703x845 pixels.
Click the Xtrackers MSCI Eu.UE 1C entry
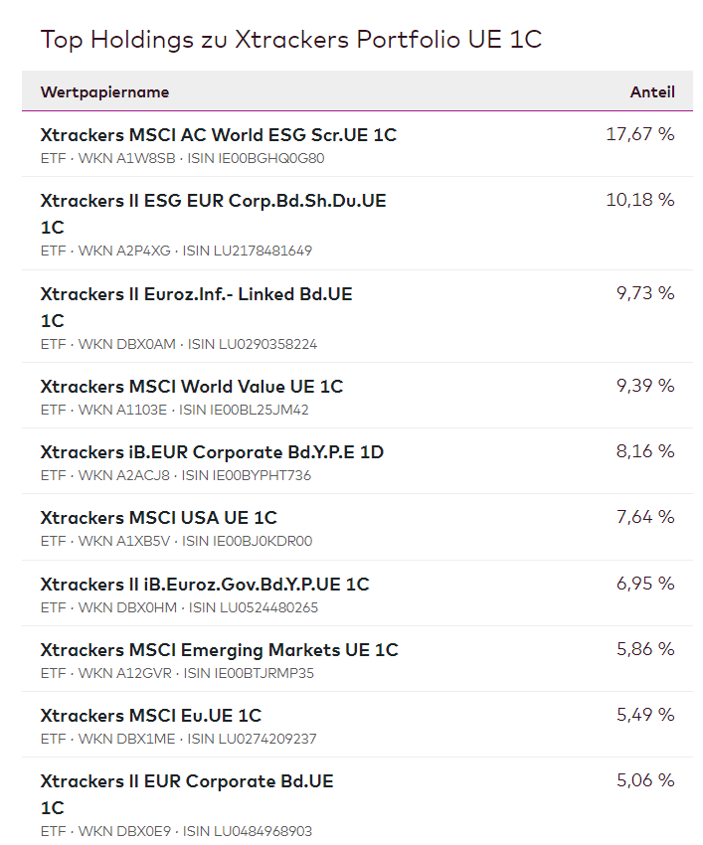(151, 716)
